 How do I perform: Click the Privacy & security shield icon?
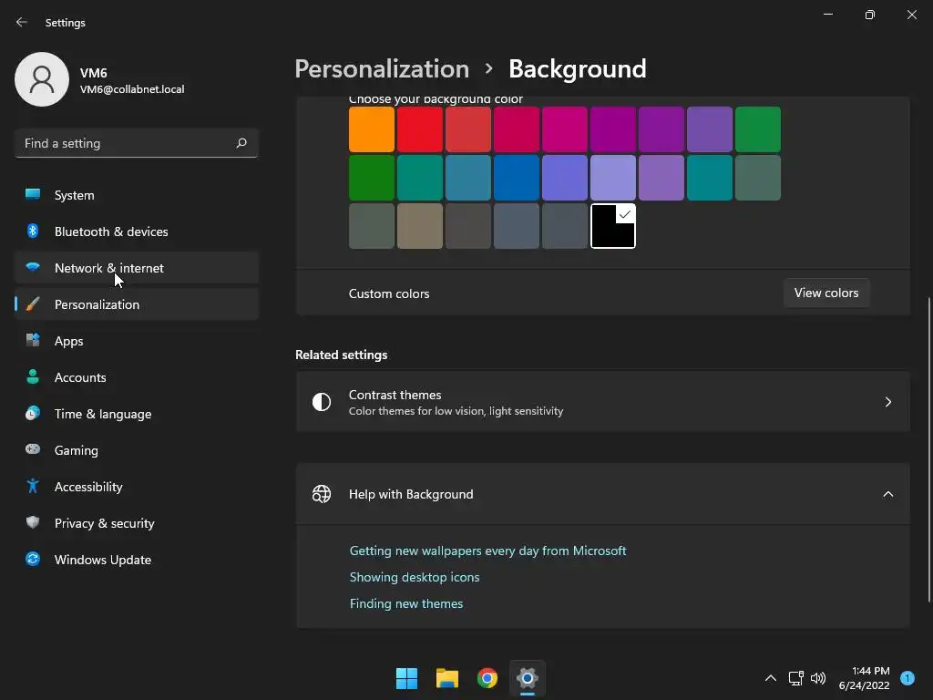click(33, 523)
